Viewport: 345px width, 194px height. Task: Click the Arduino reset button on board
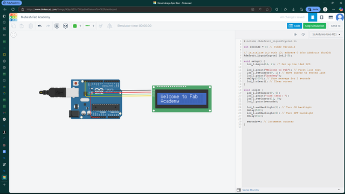pos(76,83)
